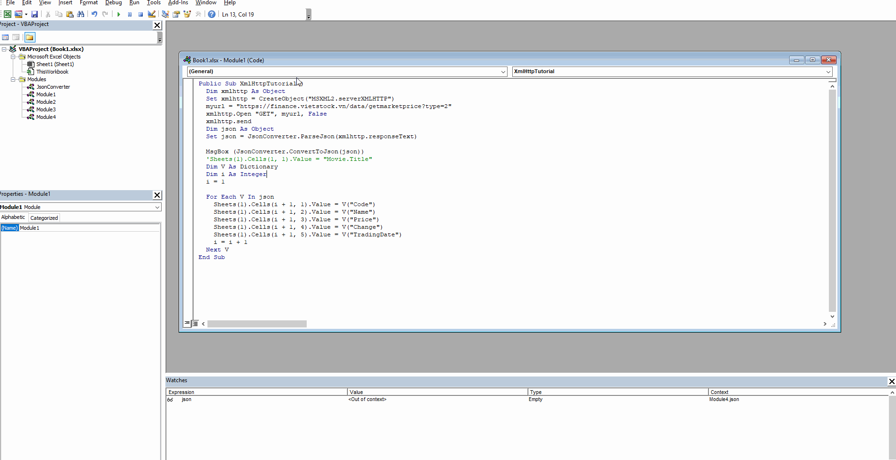Open the (General) object dropdown
The width and height of the screenshot is (896, 460).
tap(503, 72)
